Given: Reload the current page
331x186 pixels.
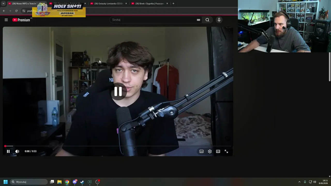Looking at the screenshot, I should (x=16, y=11).
